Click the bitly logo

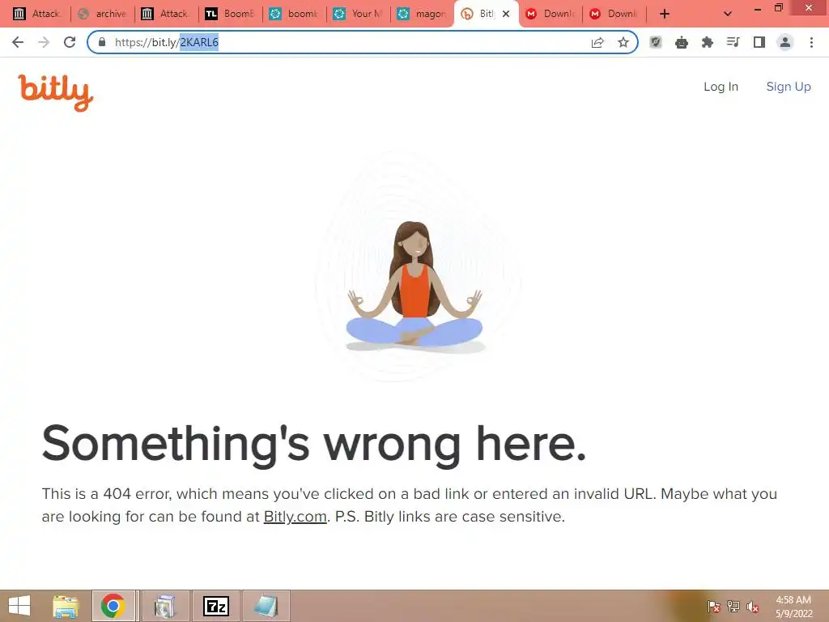56,92
